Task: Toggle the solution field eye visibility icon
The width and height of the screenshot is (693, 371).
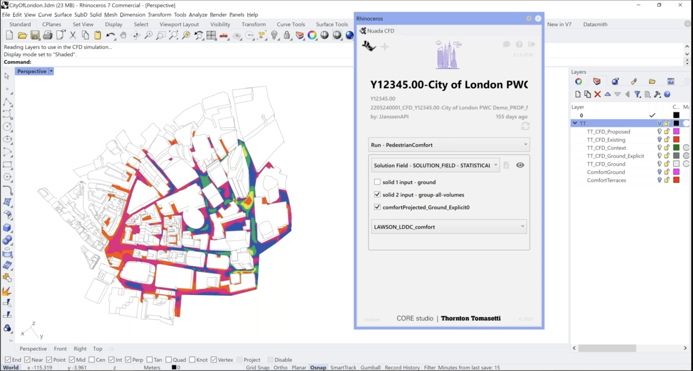Action: [520, 165]
